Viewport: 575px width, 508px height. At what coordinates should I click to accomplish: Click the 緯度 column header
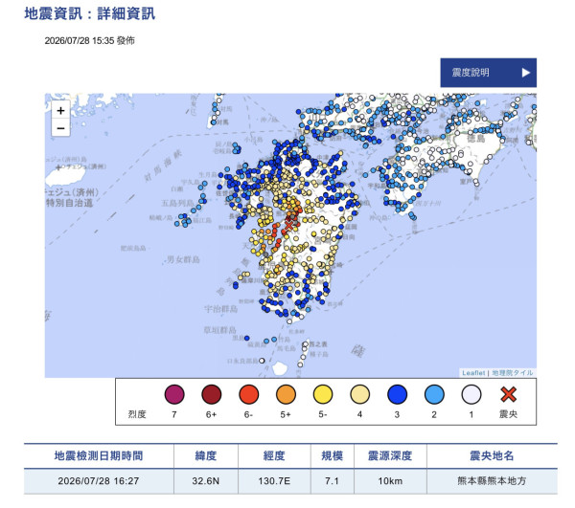coord(206,455)
